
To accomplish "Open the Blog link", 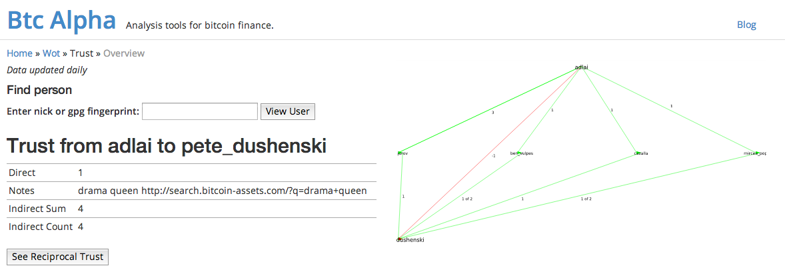I will point(746,25).
